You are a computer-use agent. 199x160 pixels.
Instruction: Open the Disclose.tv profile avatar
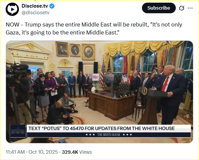click(x=12, y=9)
